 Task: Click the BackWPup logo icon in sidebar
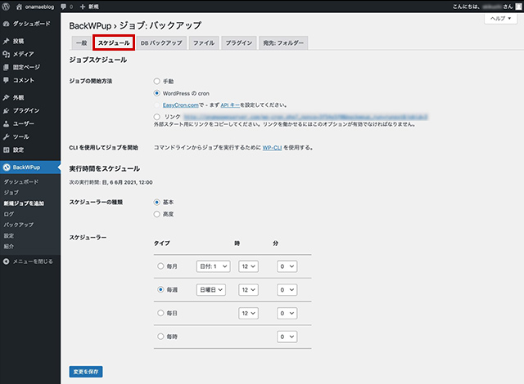point(7,167)
